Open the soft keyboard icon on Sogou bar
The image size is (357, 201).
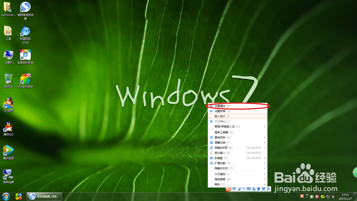[248, 189]
